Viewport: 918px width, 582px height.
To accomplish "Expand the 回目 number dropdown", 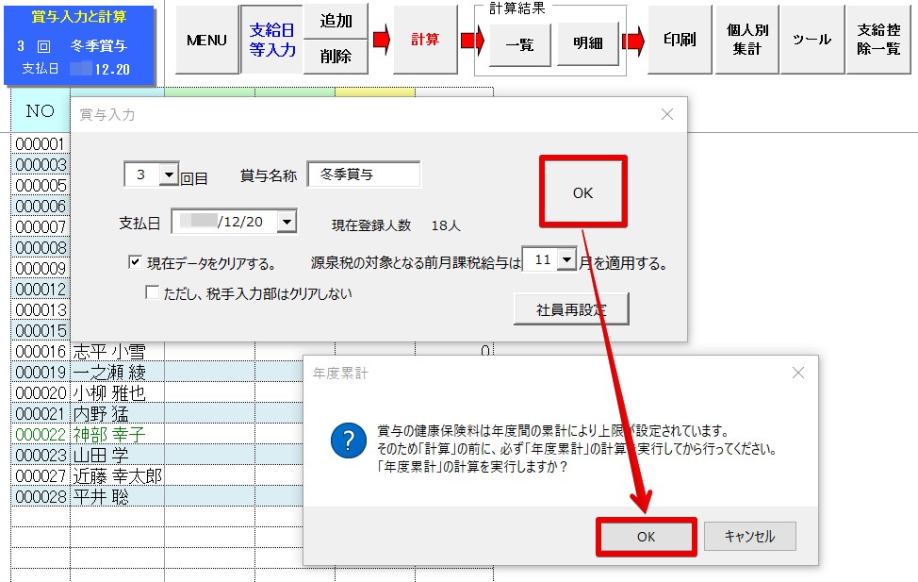I will coord(169,175).
